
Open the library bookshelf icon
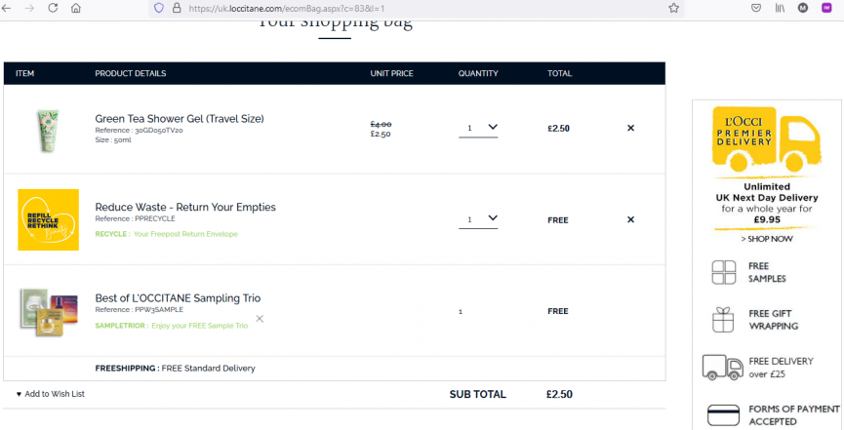(x=780, y=8)
